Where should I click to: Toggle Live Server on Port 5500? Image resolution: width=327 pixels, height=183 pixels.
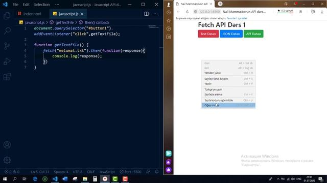[131, 172]
